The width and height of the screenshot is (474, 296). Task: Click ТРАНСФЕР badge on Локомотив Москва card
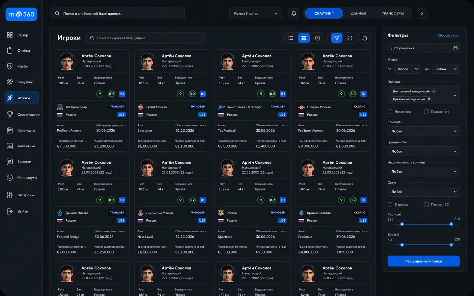pos(197,212)
